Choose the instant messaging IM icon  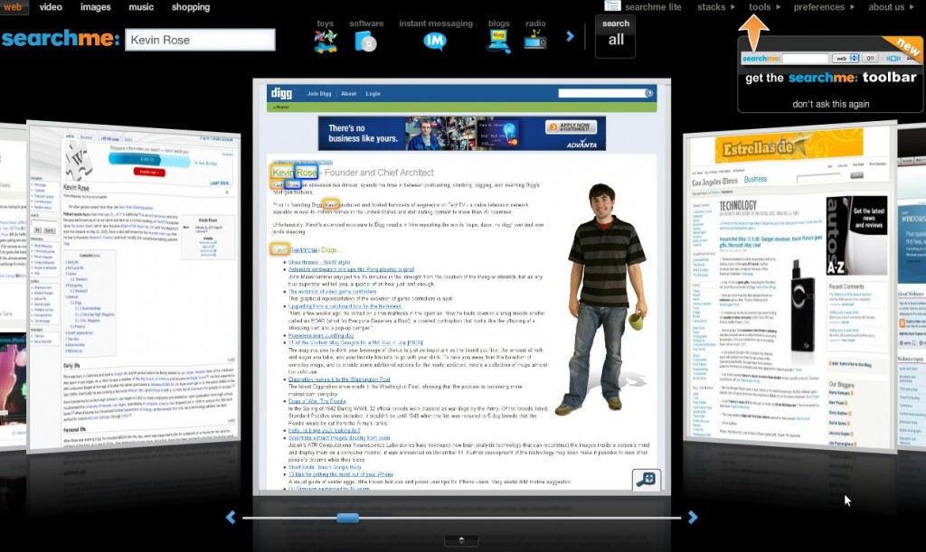point(435,41)
